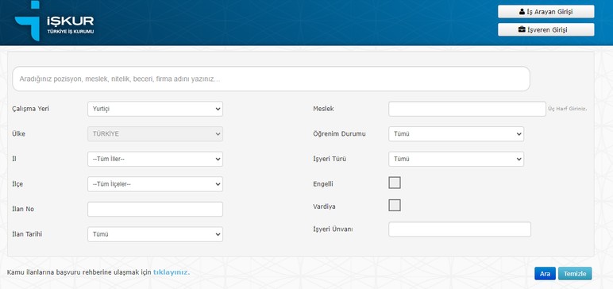Click the Ara search button
Viewport: 613px width, 289px height.
[545, 274]
